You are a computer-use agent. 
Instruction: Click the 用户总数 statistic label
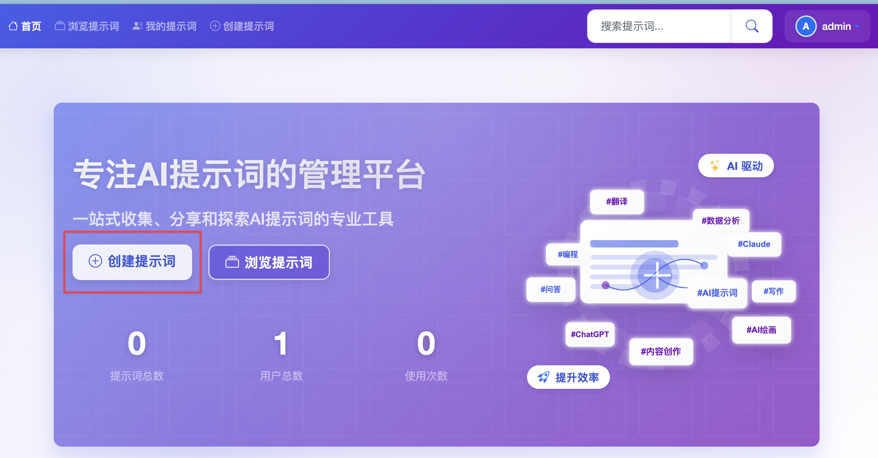coord(281,376)
